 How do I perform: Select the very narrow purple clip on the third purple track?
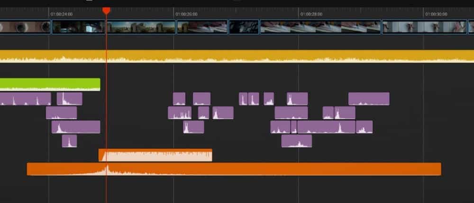(x=294, y=127)
